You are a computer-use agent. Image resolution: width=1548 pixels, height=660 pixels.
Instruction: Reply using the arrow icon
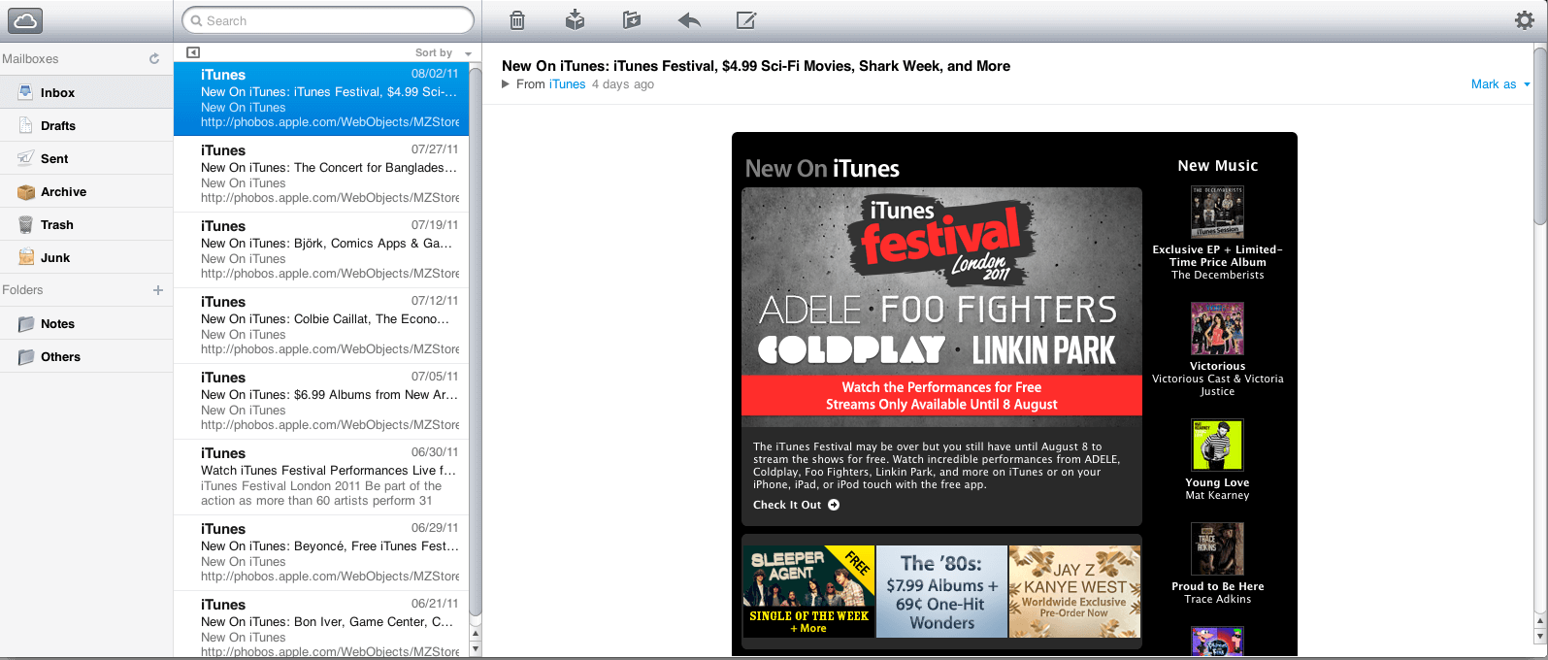click(x=689, y=19)
